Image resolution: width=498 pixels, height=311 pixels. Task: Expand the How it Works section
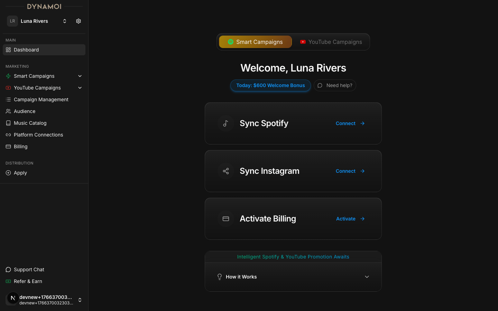[x=367, y=277]
